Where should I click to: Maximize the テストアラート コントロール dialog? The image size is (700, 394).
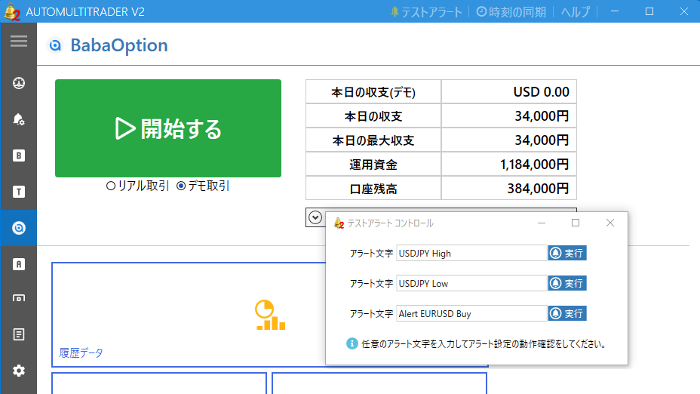coord(576,223)
